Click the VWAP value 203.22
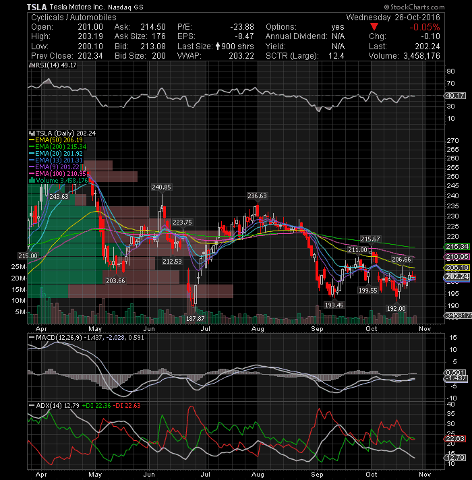The width and height of the screenshot is (472, 480). pos(241,56)
